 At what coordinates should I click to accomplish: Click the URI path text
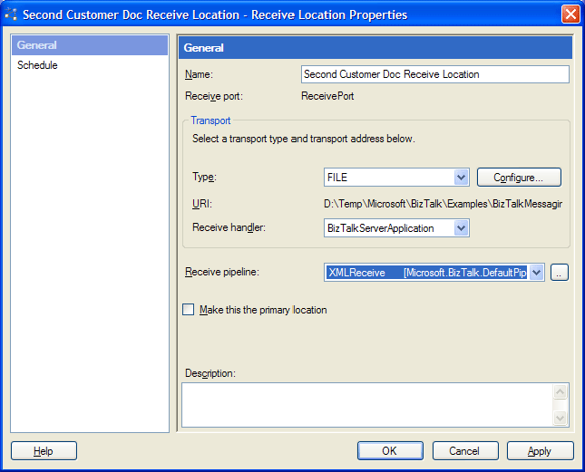(x=444, y=204)
